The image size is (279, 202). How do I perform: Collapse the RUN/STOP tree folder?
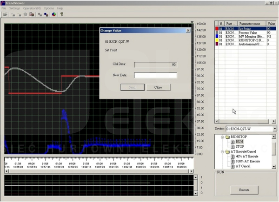(x=222, y=137)
